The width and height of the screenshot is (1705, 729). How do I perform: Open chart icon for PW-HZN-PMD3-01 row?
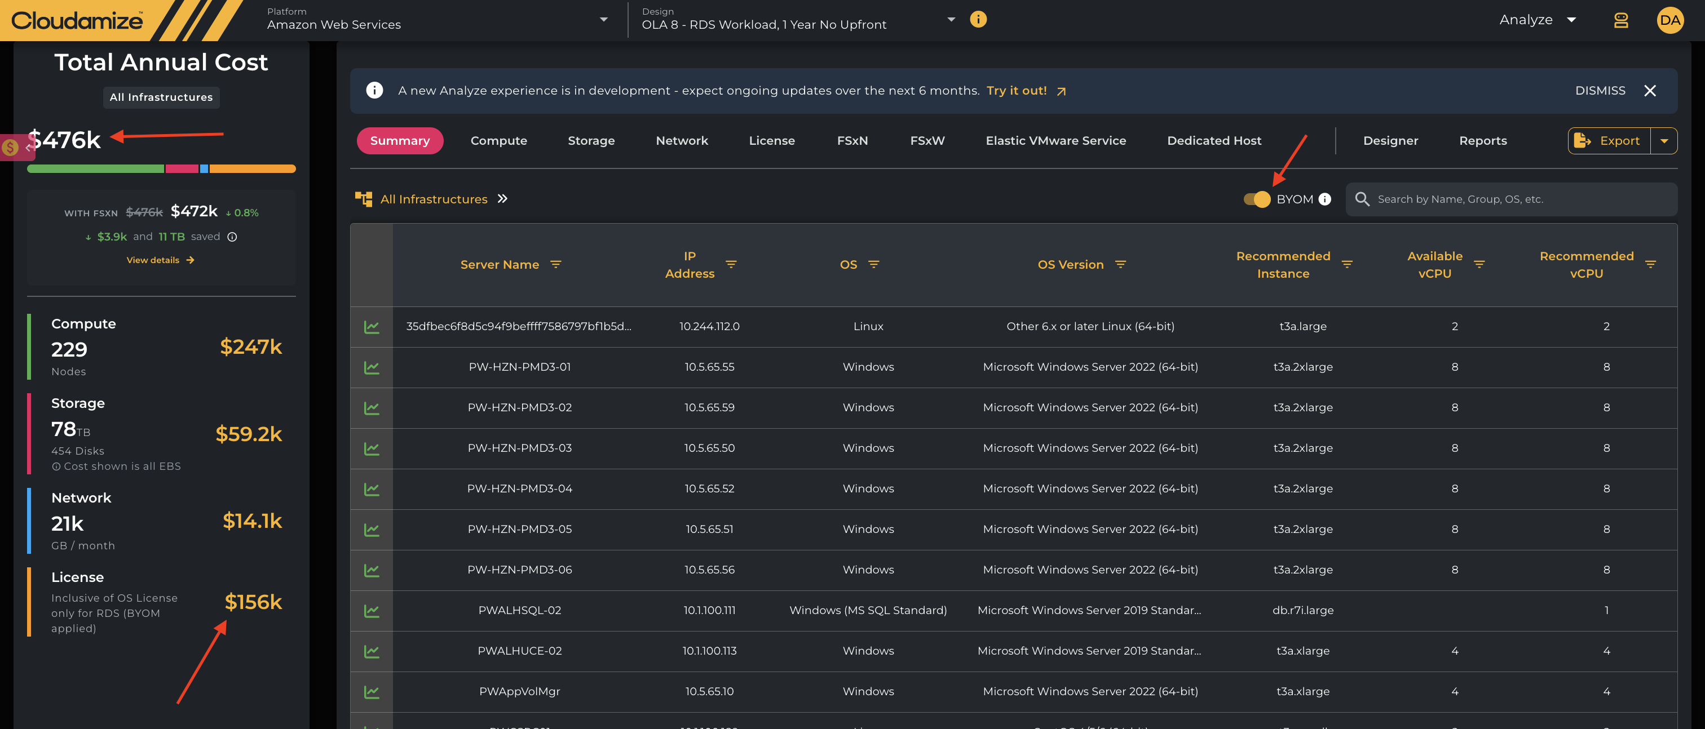click(372, 367)
